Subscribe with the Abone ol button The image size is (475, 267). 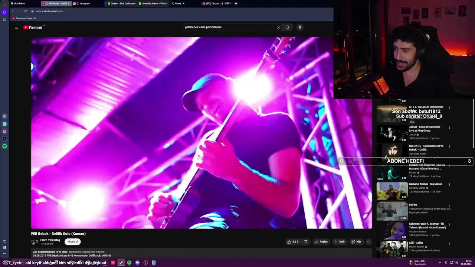pyautogui.click(x=73, y=242)
